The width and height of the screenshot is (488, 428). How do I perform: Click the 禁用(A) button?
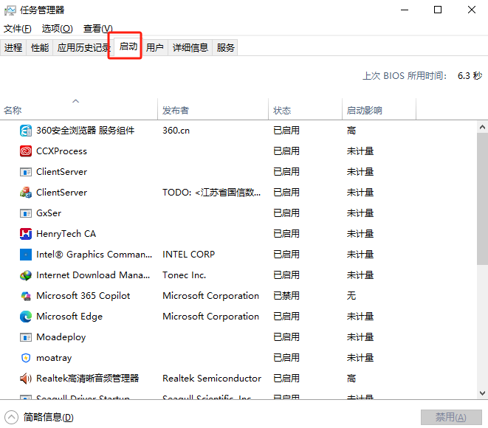pyautogui.click(x=451, y=418)
